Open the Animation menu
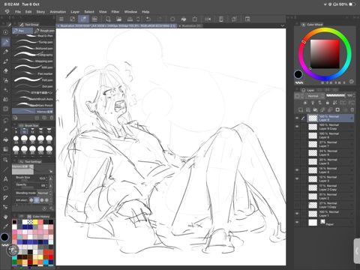The height and width of the screenshot is (270, 360). point(58,12)
